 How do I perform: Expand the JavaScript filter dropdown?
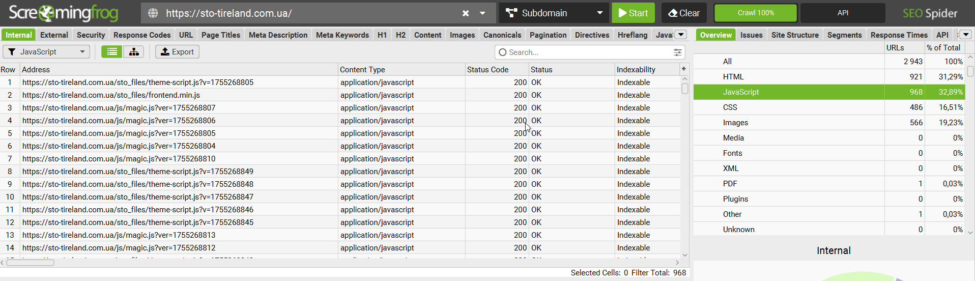click(x=46, y=52)
